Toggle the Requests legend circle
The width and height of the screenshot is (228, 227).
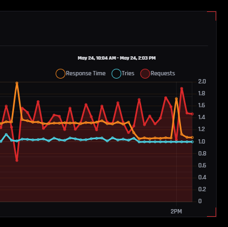click(x=145, y=74)
